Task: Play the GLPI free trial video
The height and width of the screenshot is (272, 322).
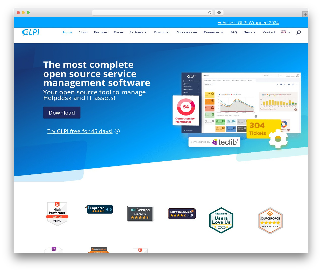Action: 117,131
